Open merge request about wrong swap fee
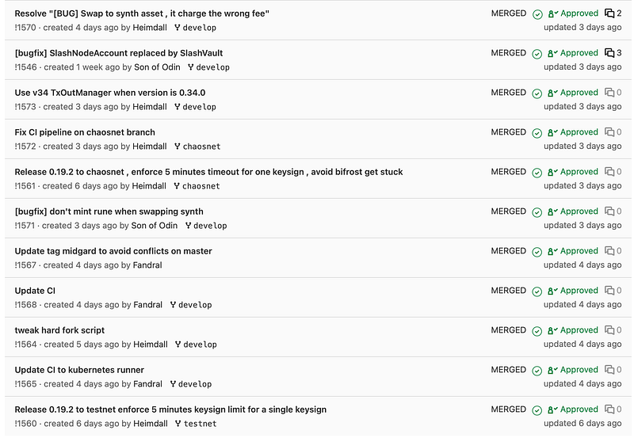Viewport: 634px width, 438px height. point(142,13)
